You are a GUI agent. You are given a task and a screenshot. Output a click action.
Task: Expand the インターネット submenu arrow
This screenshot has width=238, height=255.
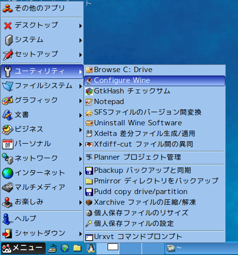80,173
